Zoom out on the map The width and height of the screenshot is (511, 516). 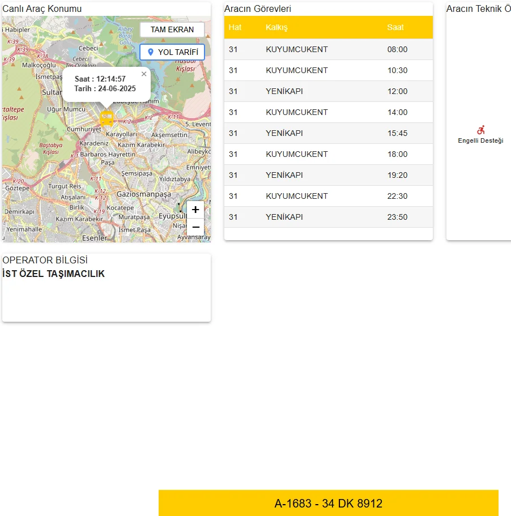pyautogui.click(x=195, y=227)
